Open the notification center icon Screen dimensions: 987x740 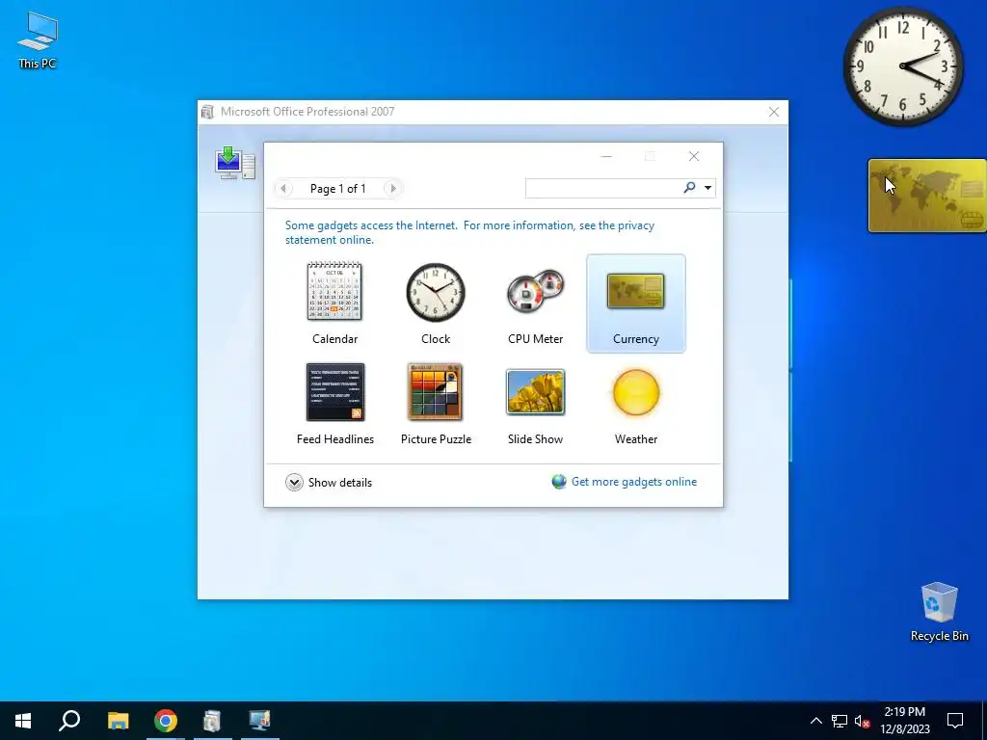(x=955, y=721)
